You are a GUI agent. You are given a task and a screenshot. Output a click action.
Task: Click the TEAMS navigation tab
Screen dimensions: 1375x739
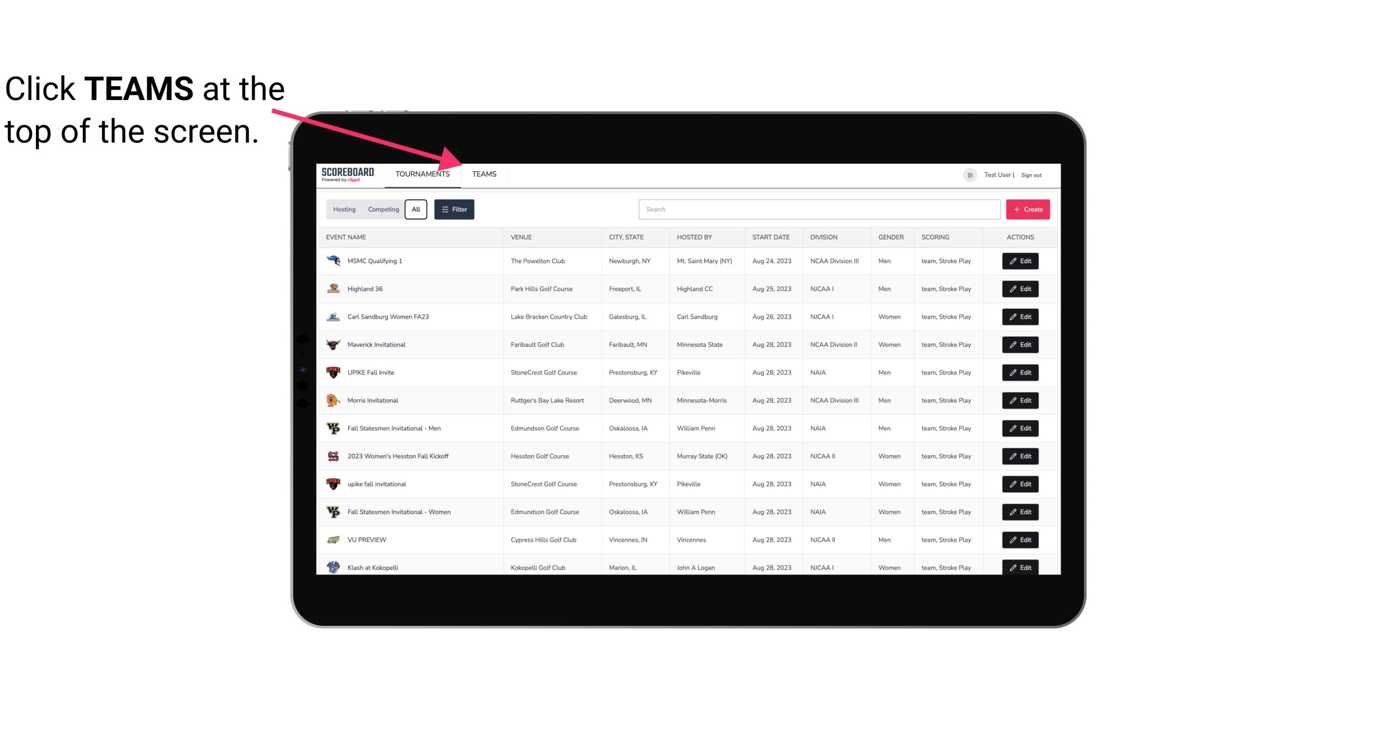coord(483,174)
